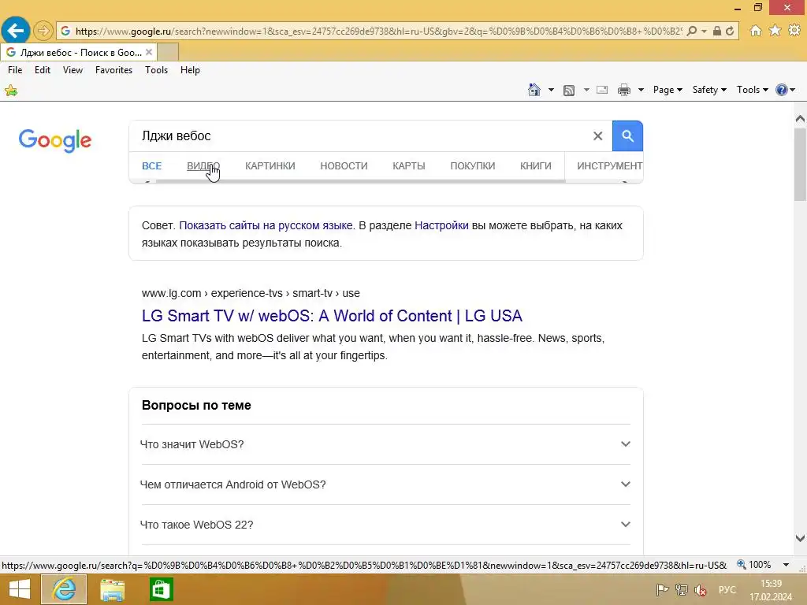Image resolution: width=807 pixels, height=605 pixels.
Task: Select the ВСЕ search tab
Action: [x=152, y=165]
